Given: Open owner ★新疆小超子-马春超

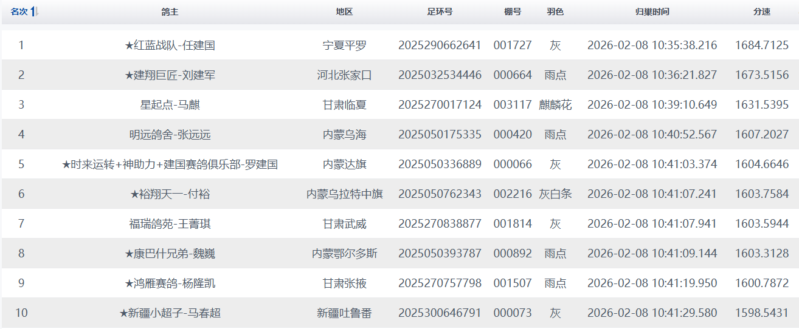Looking at the screenshot, I should 170,313.
